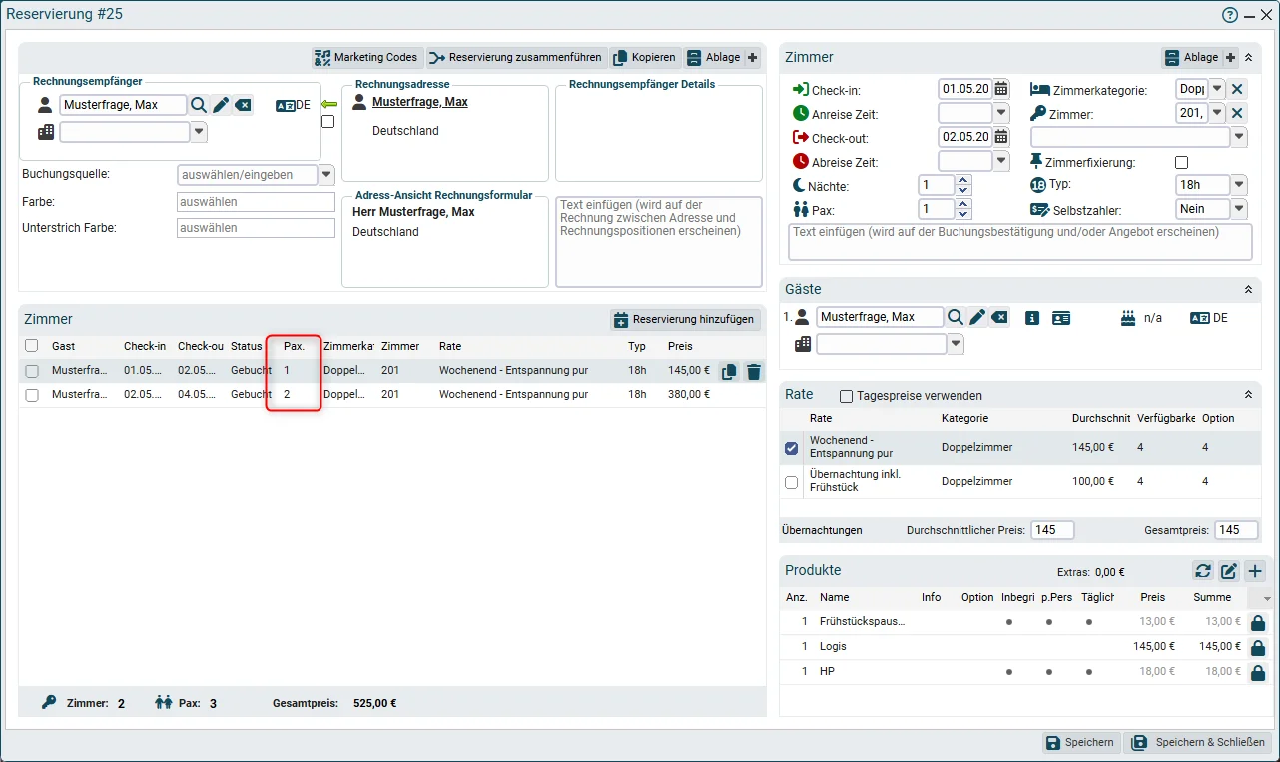Search for a Rechnungsempfänger with the magnifier icon
This screenshot has width=1280, height=762.
coord(199,105)
